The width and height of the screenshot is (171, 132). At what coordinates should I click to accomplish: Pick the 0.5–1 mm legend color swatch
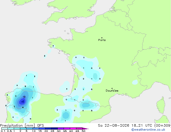[11, 128]
